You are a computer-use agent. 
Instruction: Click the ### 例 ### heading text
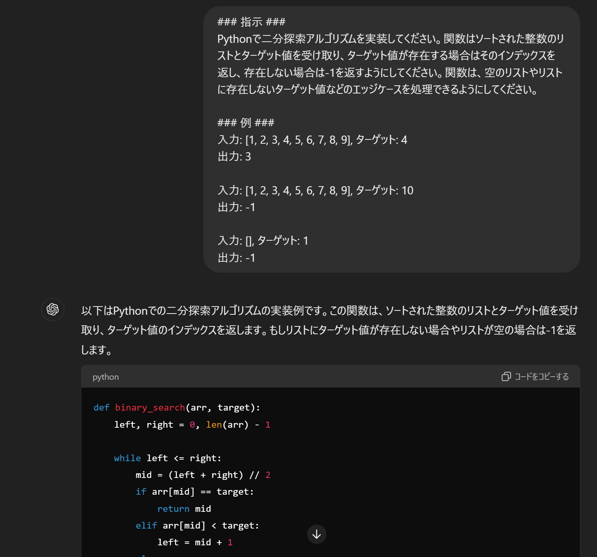tap(246, 123)
